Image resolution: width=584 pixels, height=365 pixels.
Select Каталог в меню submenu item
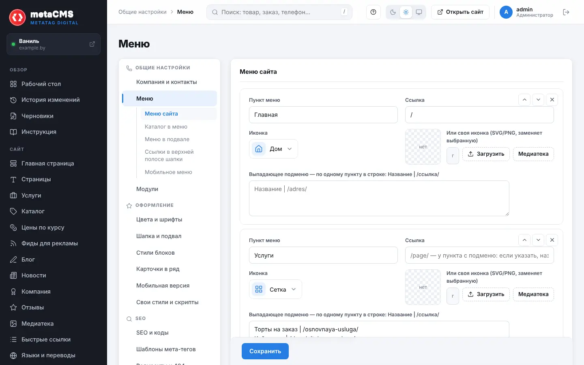click(x=179, y=127)
